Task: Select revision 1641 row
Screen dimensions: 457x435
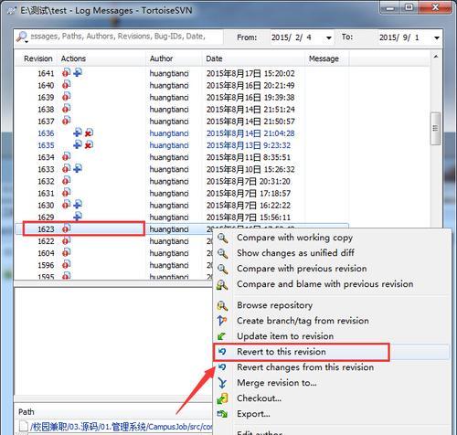Action: click(x=182, y=73)
